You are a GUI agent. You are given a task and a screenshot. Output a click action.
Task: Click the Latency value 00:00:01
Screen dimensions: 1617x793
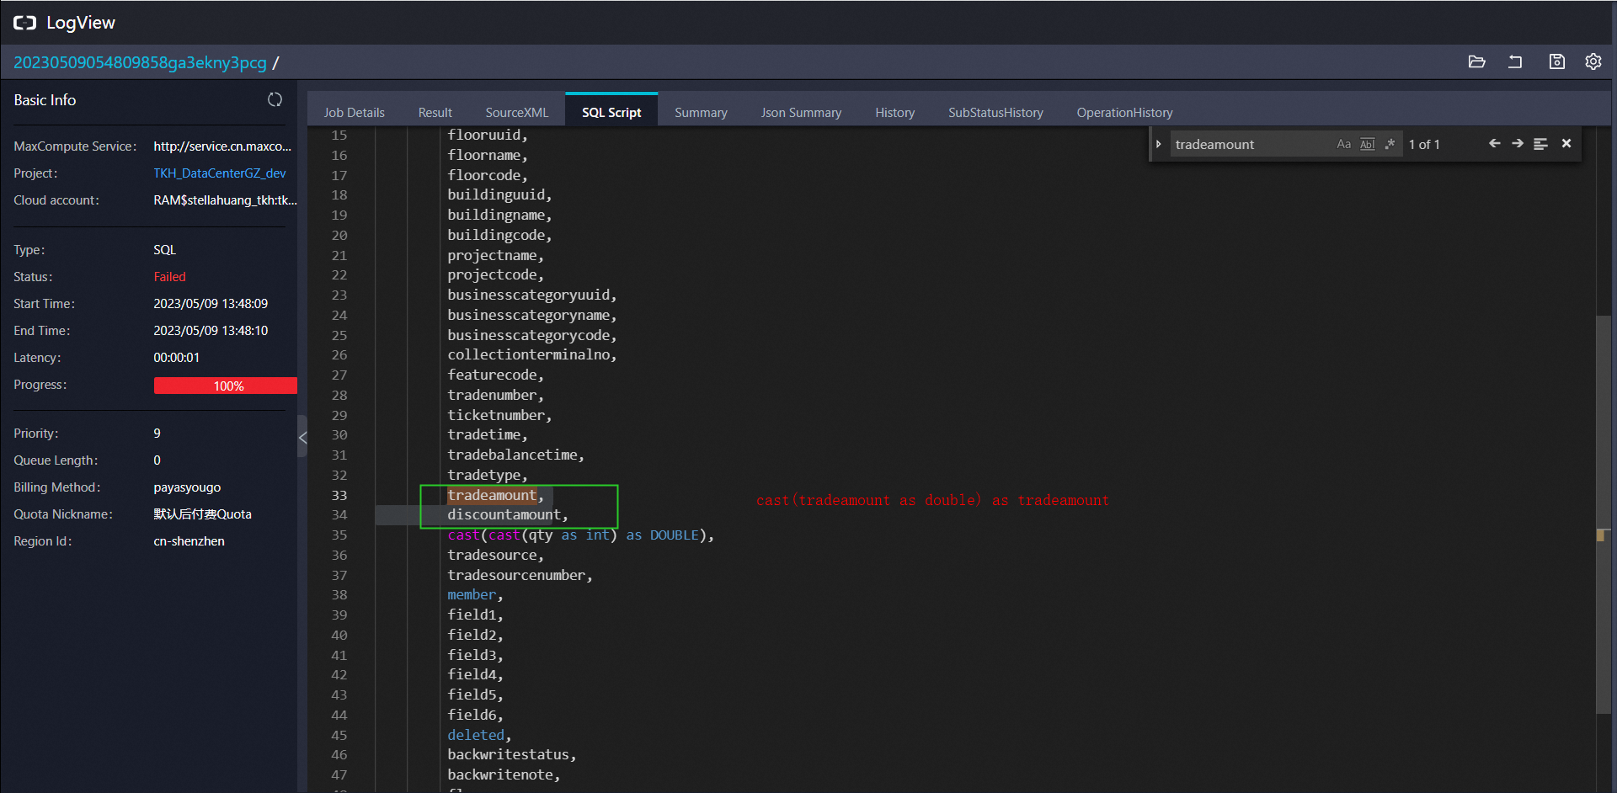click(x=176, y=358)
